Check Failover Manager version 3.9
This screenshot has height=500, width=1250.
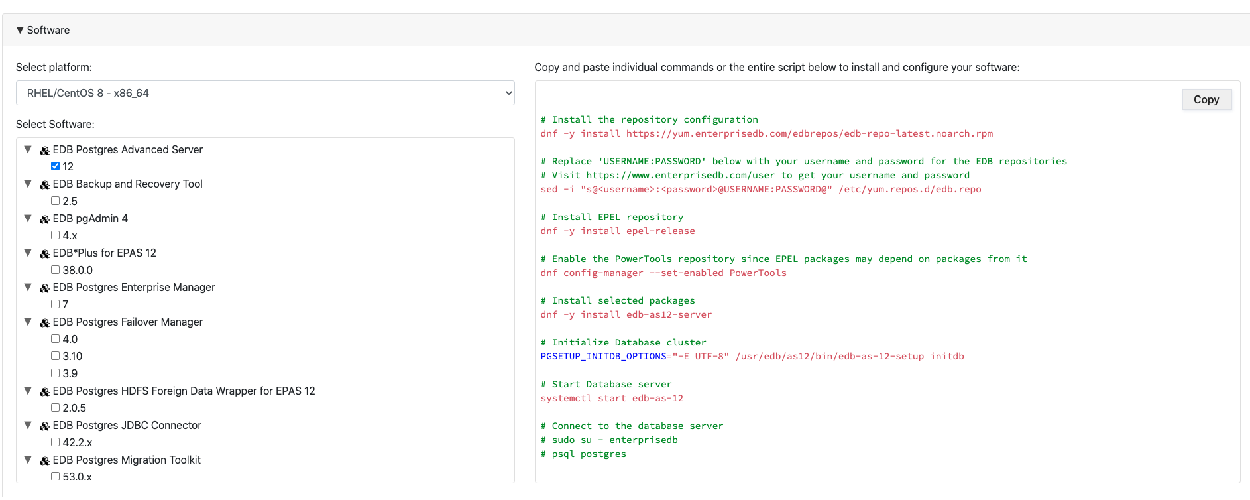pos(56,373)
